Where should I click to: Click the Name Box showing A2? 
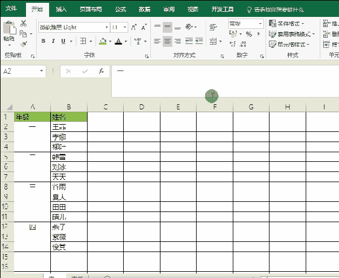(20, 71)
